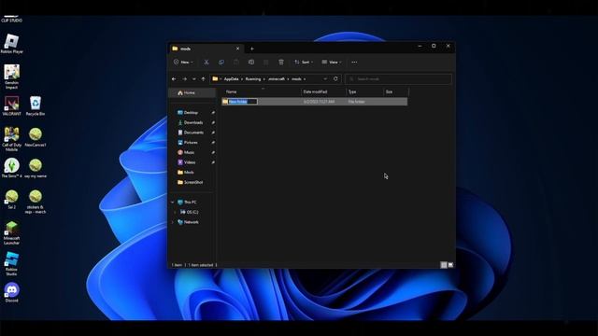Screen dimensions: 598x336
Task: Open Downloads in the navigation pane
Action: [x=193, y=122]
